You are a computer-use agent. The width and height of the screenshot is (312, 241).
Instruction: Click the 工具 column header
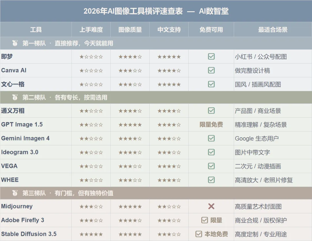click(x=36, y=30)
